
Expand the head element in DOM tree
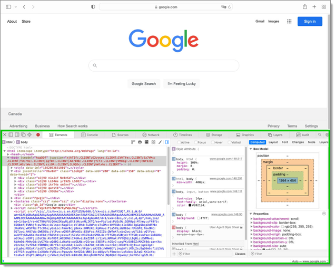[x=8, y=155]
